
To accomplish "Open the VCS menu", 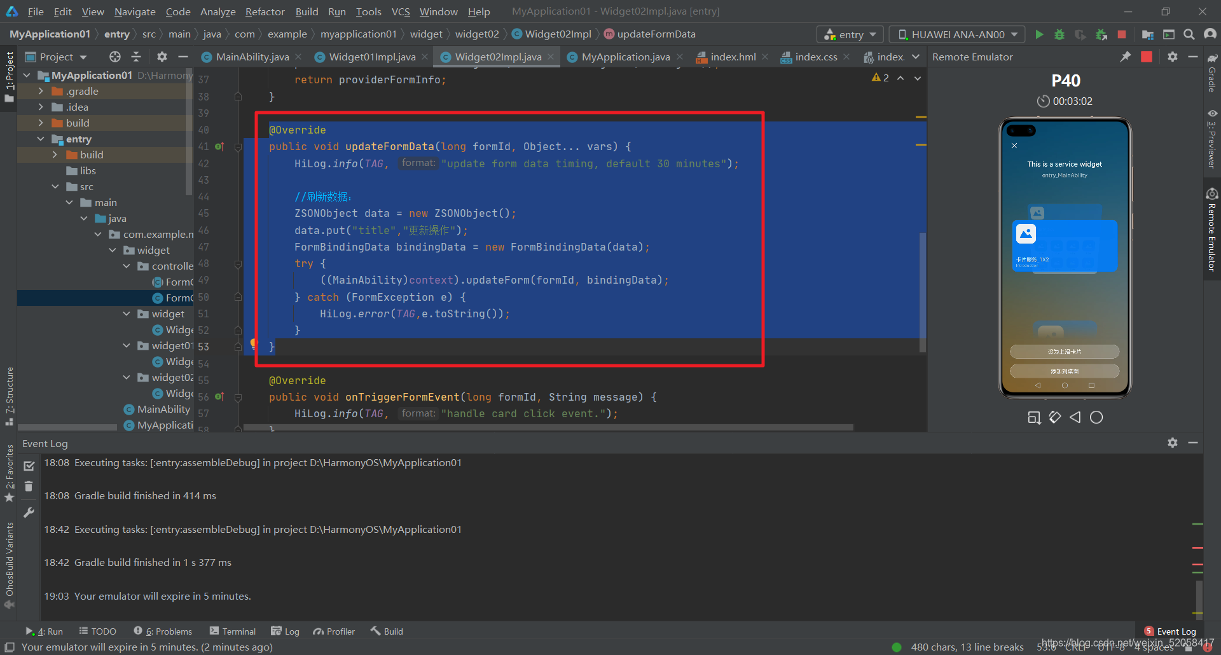I will 400,11.
